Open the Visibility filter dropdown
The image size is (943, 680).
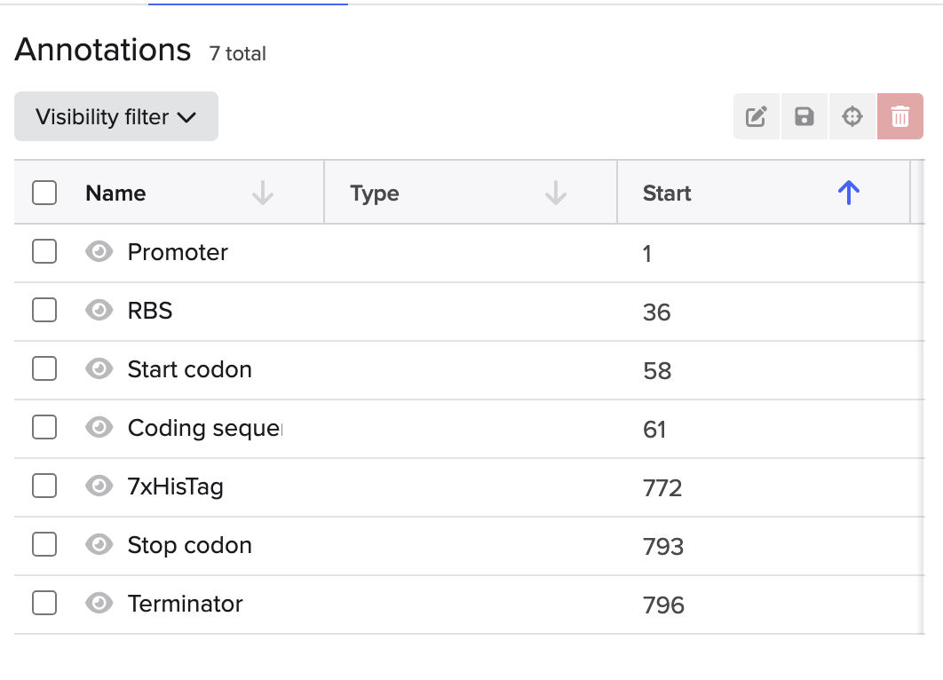tap(116, 116)
